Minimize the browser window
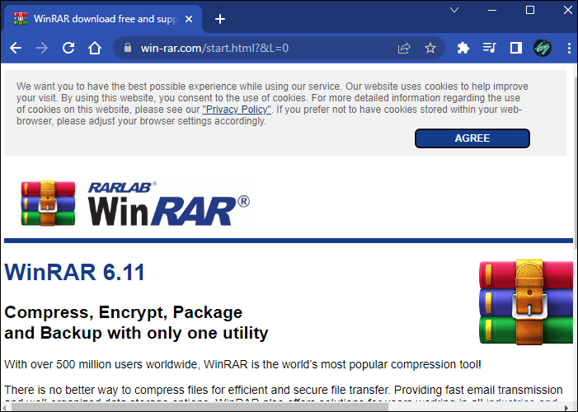 (x=492, y=10)
